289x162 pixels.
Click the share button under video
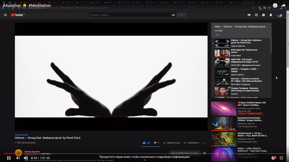(x=172, y=143)
